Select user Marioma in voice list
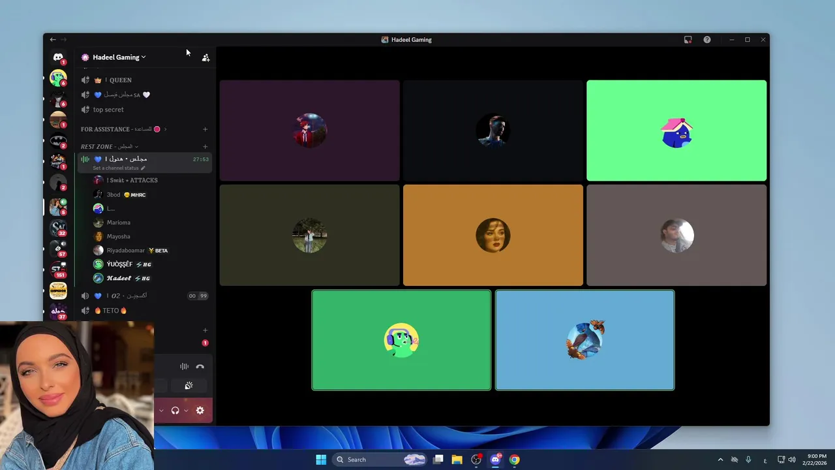The height and width of the screenshot is (470, 835). [x=151, y=223]
